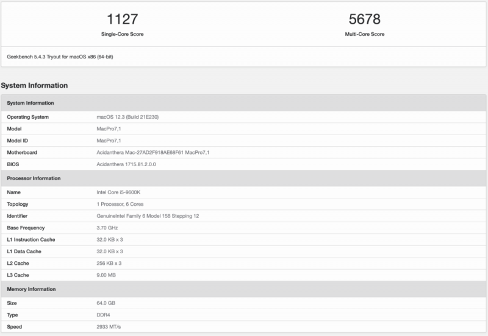Select the Model ID value MacPro7,1
The height and width of the screenshot is (336, 488).
(109, 141)
